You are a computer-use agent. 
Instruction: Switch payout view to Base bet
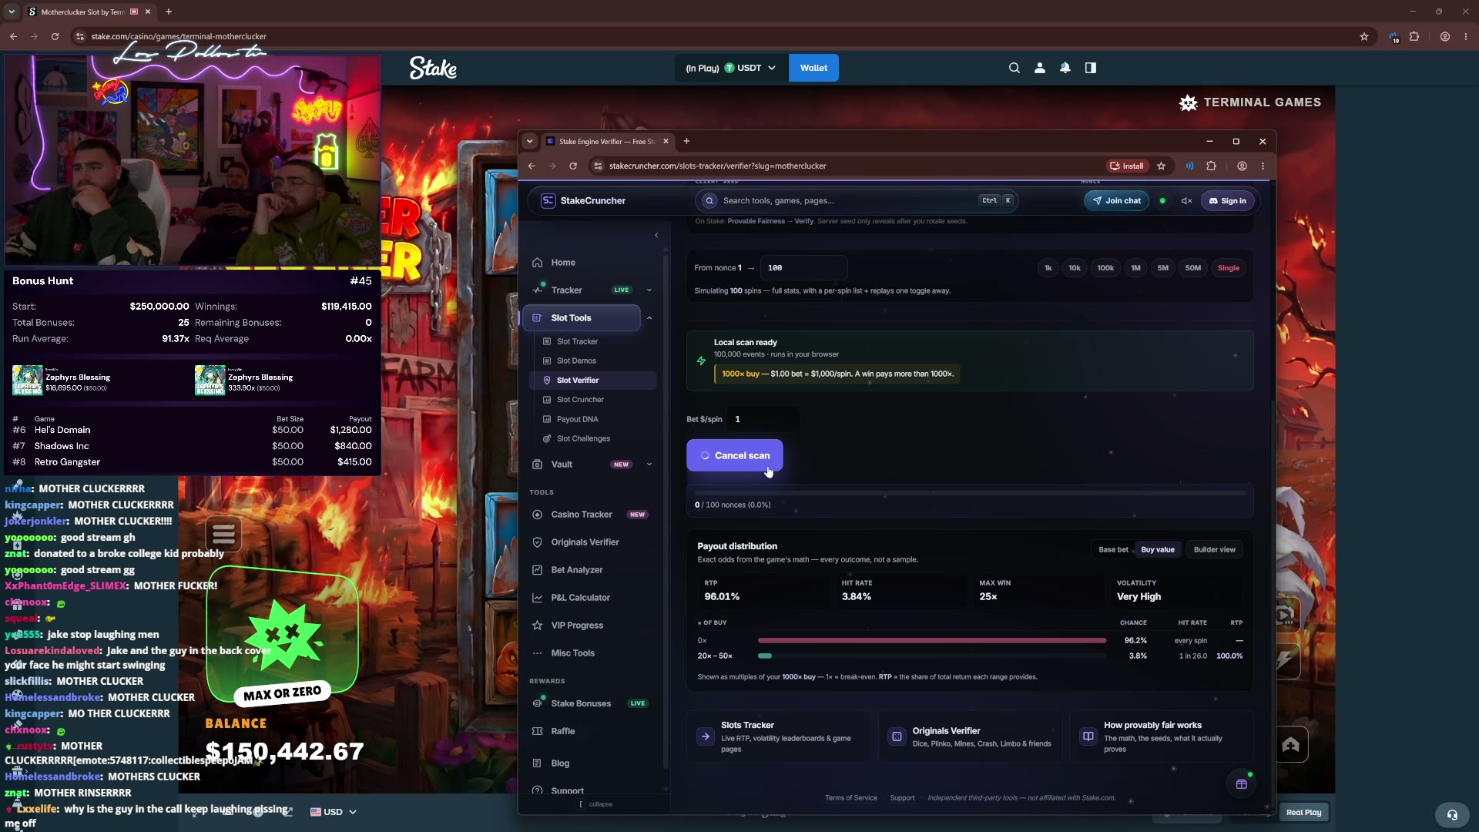(1113, 549)
